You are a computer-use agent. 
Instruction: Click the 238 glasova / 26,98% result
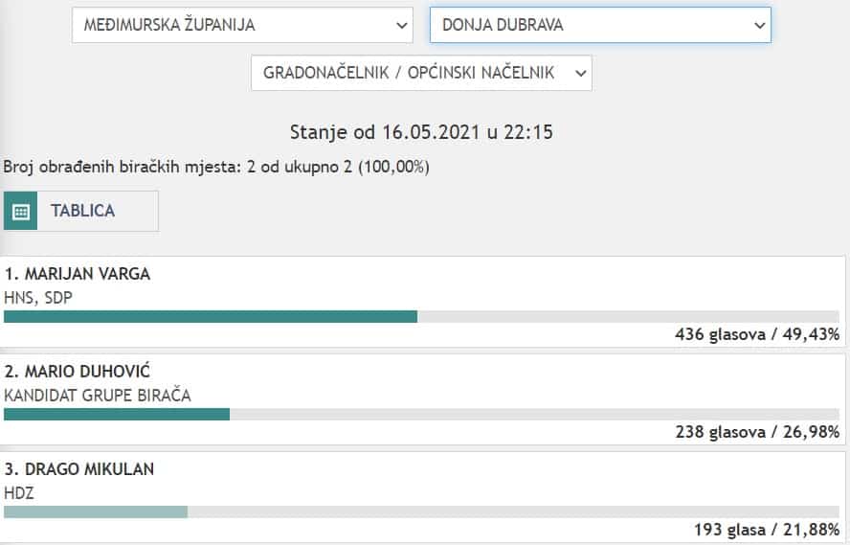757,432
